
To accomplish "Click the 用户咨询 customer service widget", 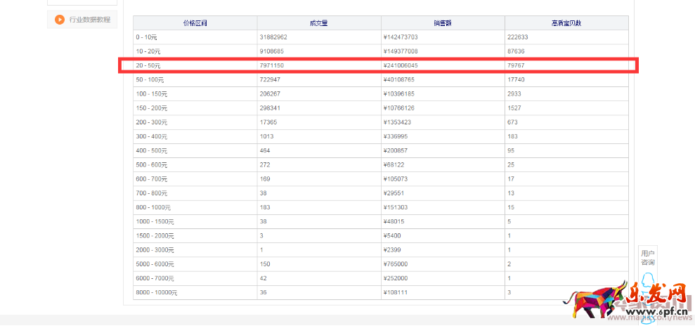I will [x=647, y=258].
